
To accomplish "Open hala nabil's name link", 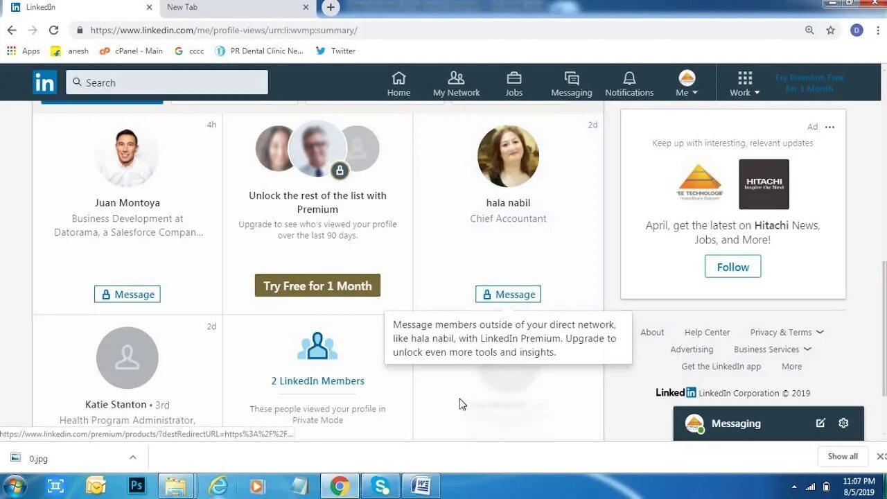I will click(508, 203).
